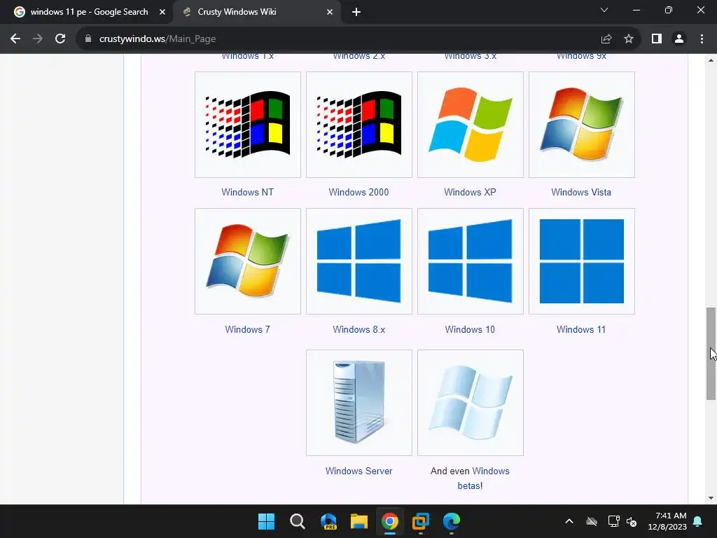Open the network status tray icon
Viewport: 717px width, 538px height.
(613, 521)
